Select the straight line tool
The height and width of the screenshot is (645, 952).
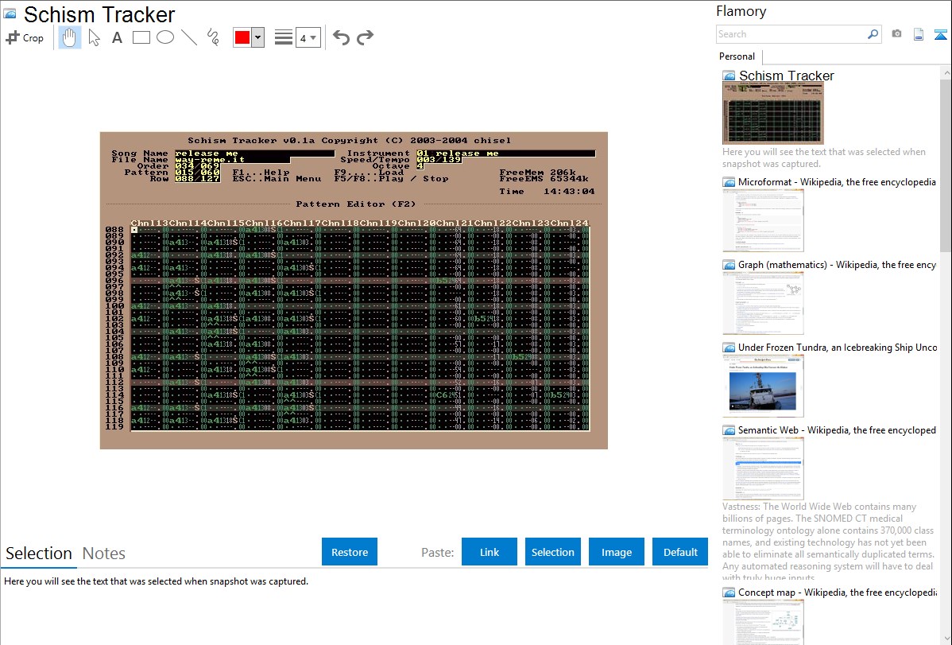(x=189, y=37)
